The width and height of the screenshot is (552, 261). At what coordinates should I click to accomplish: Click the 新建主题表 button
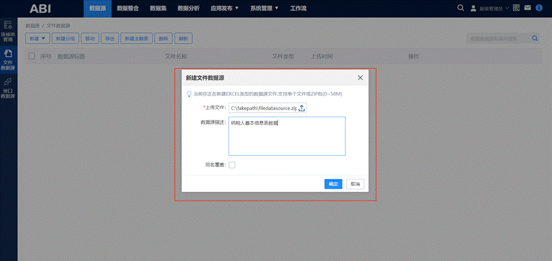tap(137, 38)
